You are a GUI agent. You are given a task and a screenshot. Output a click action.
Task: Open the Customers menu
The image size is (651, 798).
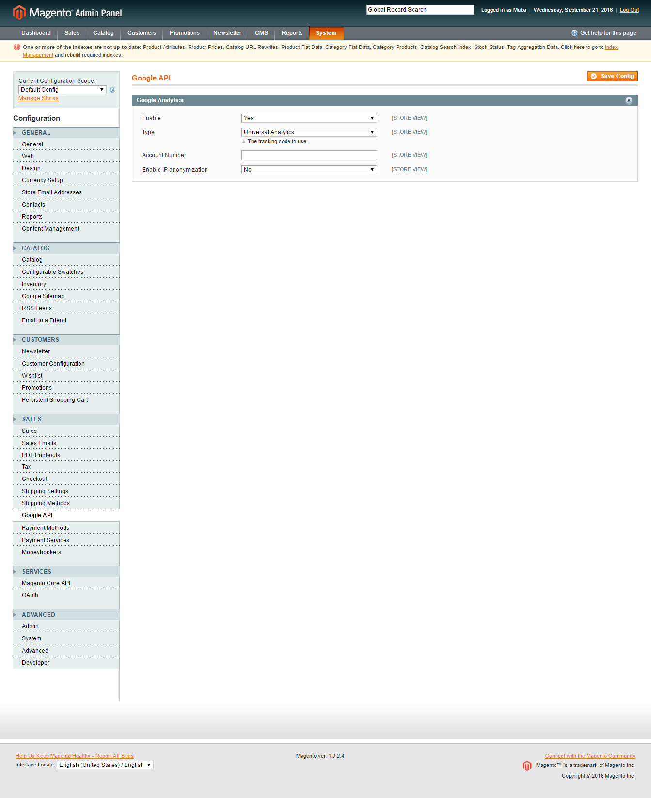pos(142,33)
